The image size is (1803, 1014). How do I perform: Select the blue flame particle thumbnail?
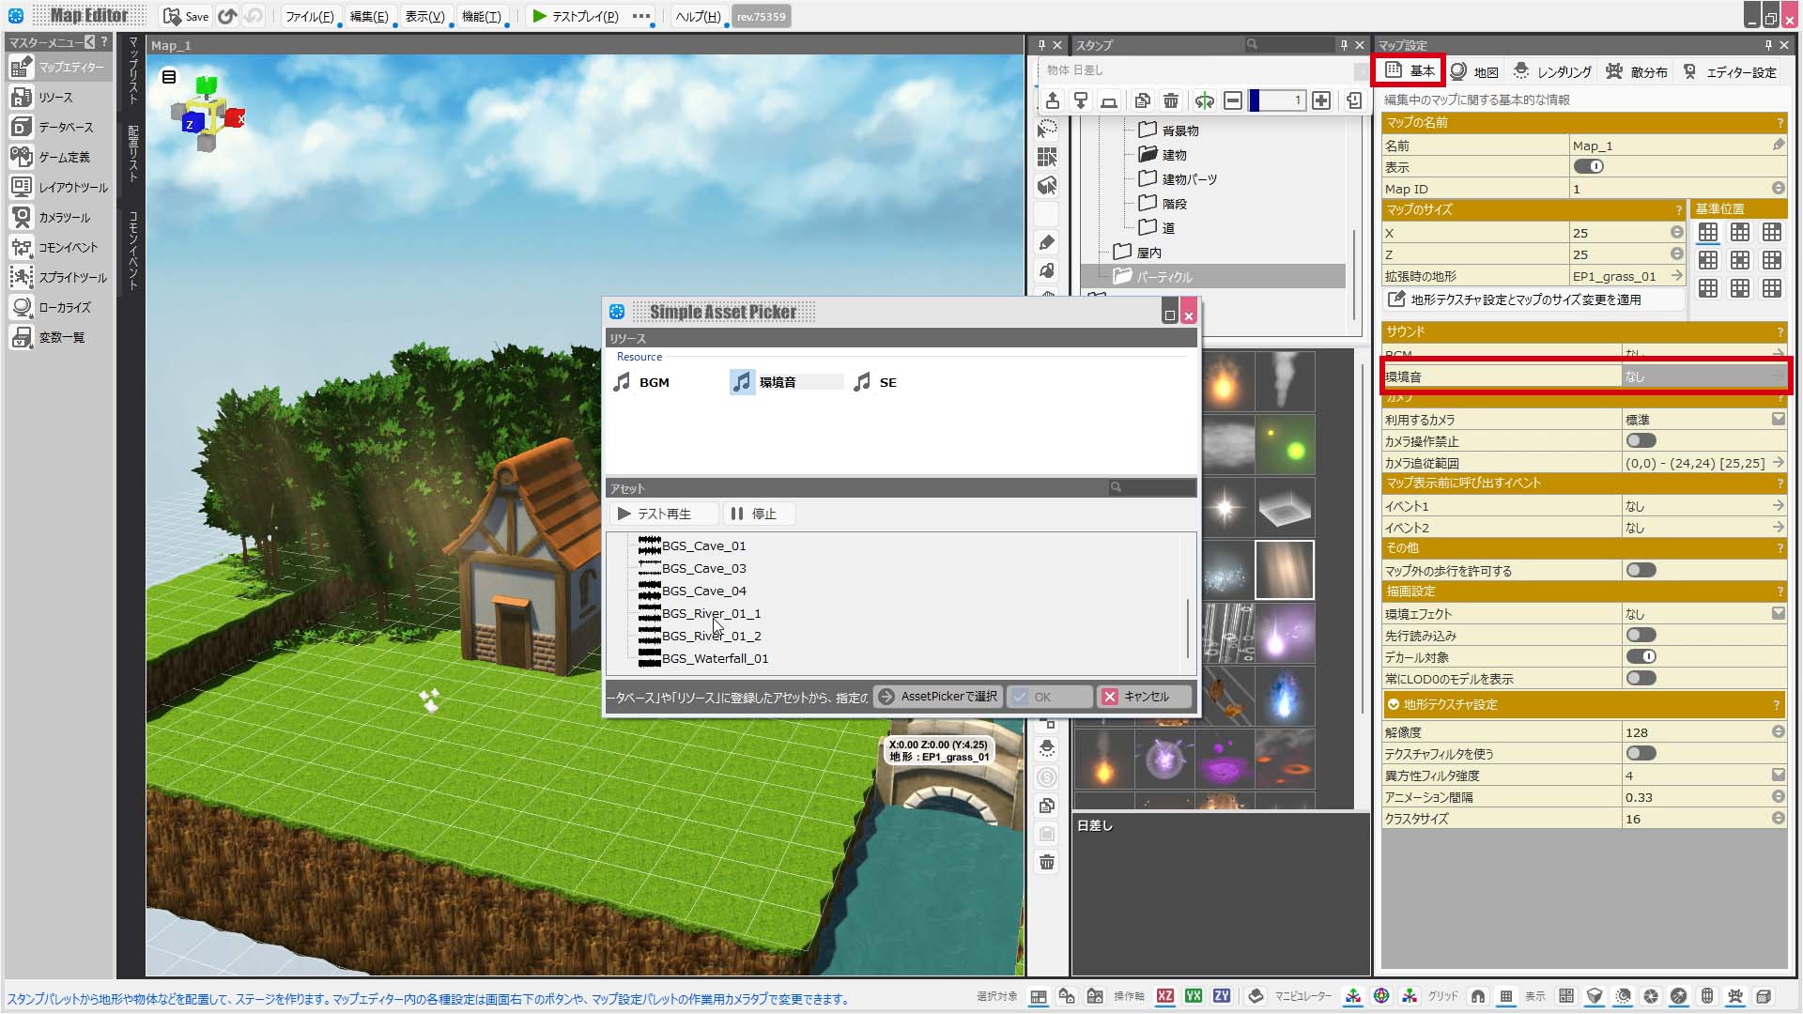click(x=1285, y=697)
